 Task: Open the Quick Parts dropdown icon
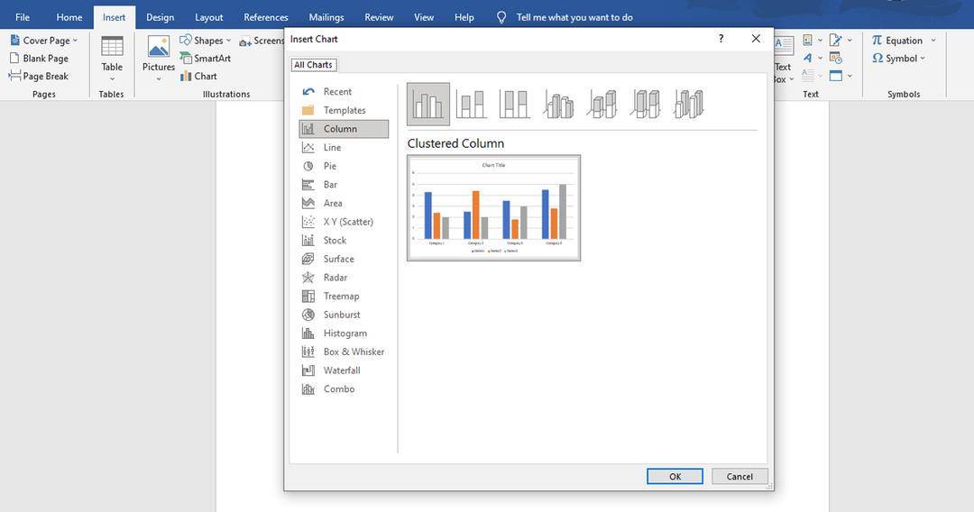(812, 41)
